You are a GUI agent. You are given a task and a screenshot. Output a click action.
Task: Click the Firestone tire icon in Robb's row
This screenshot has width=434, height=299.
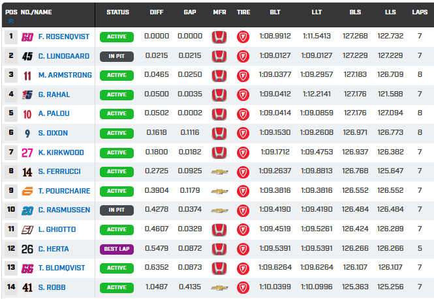(x=243, y=287)
